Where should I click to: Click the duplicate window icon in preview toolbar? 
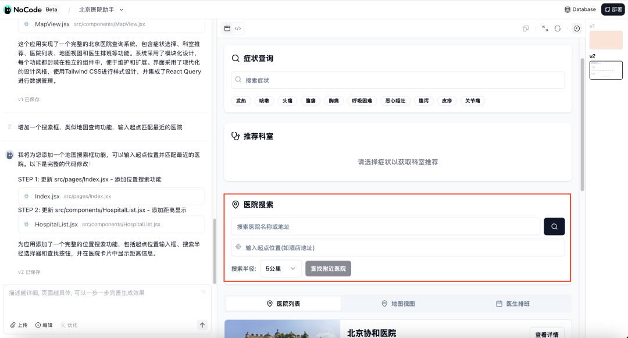tap(526, 27)
